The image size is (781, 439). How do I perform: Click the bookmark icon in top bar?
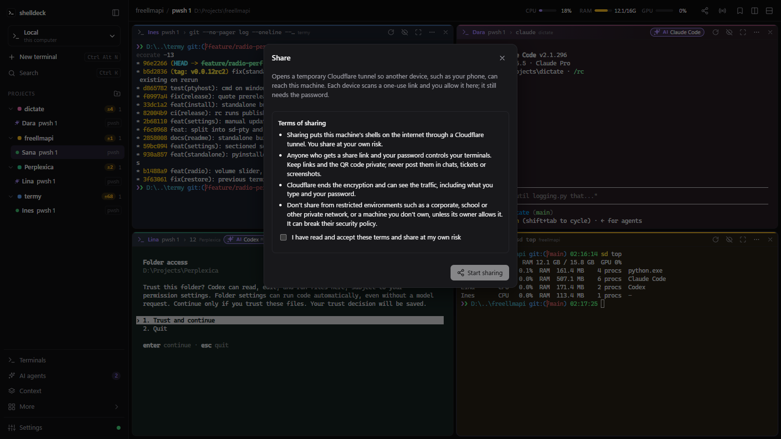pyautogui.click(x=740, y=11)
